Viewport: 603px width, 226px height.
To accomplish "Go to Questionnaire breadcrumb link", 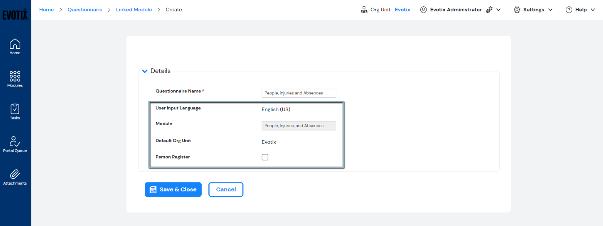I will [x=85, y=10].
